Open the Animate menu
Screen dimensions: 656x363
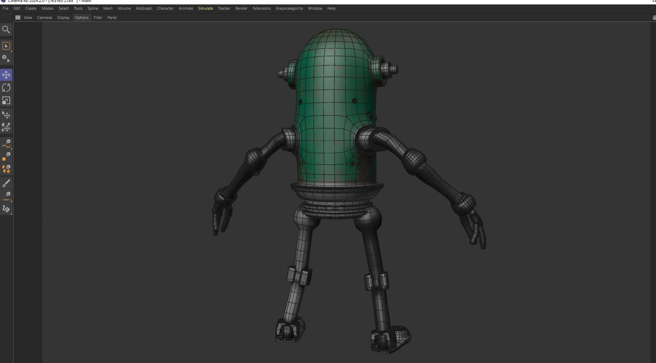click(186, 9)
